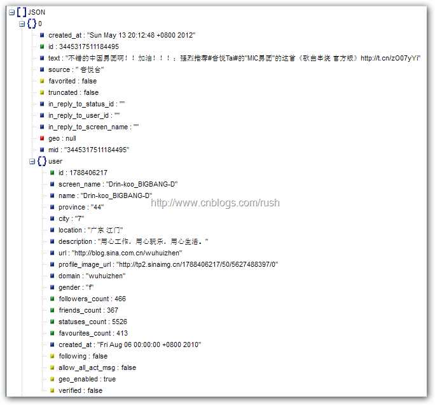Click the blue bullet icon beside screen_name
The image size is (435, 405).
point(52,184)
